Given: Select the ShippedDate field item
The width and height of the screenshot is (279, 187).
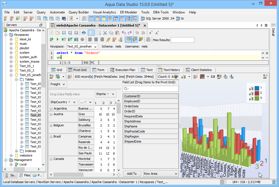Looking at the screenshot, I should 150,141.
